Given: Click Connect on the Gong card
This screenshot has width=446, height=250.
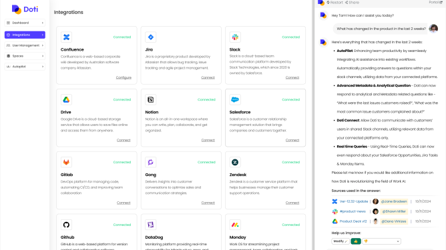Looking at the screenshot, I should (x=208, y=203).
